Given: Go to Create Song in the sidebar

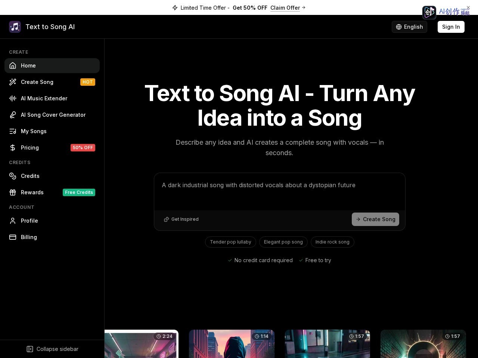Looking at the screenshot, I should click(52, 82).
